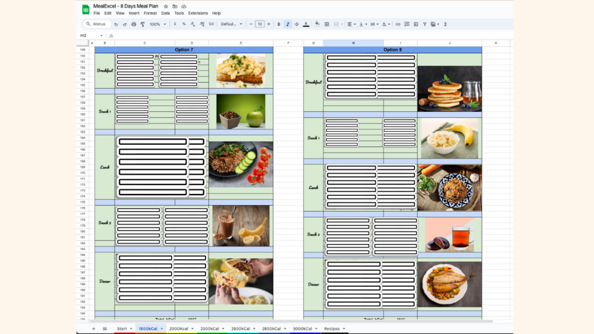Image resolution: width=594 pixels, height=334 pixels.
Task: Open the 1800kCal tab options arrow
Action: [162, 329]
